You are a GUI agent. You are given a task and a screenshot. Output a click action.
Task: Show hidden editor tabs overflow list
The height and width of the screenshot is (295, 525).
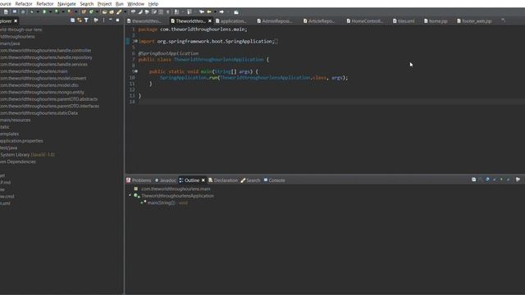click(503, 20)
